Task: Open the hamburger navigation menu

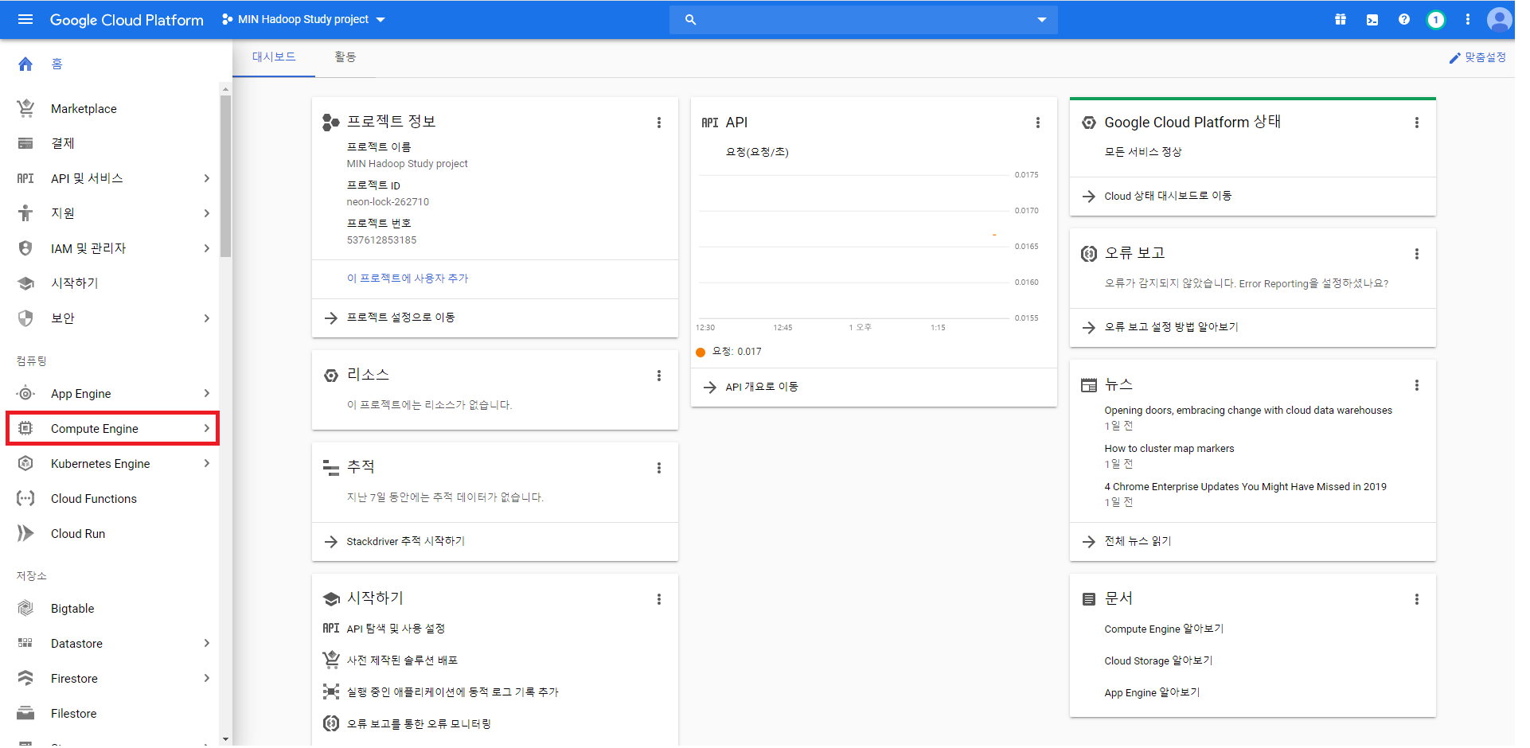Action: pyautogui.click(x=25, y=19)
